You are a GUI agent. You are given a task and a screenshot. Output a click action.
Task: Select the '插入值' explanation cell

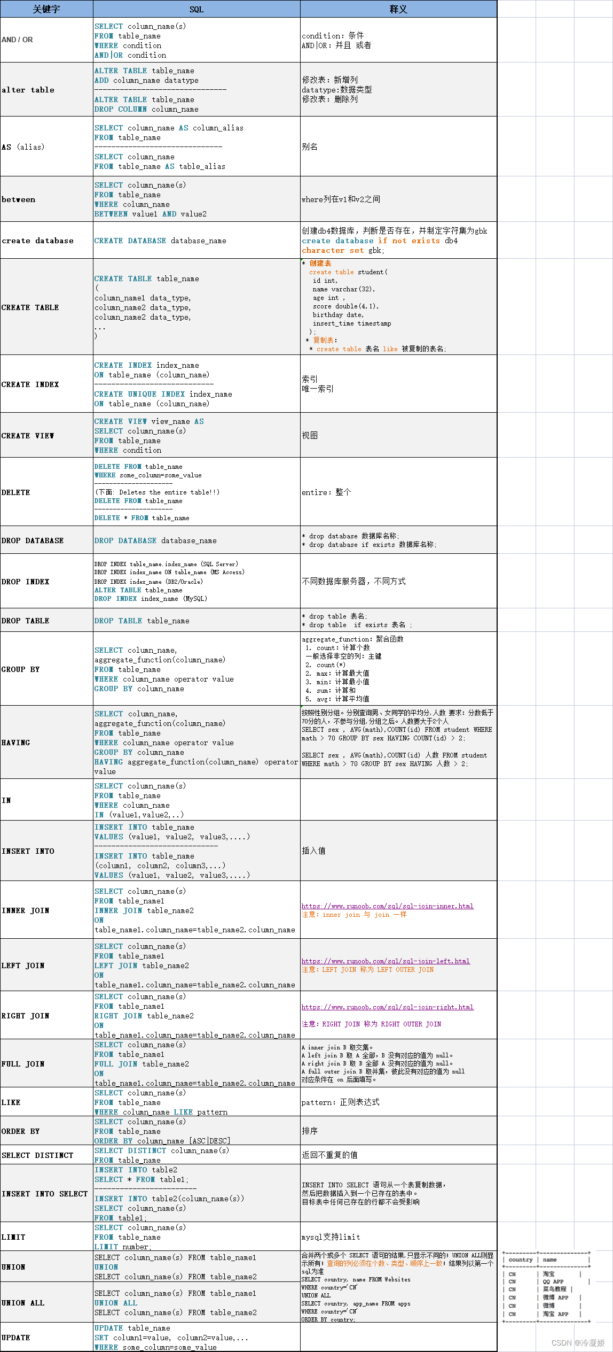[x=398, y=851]
